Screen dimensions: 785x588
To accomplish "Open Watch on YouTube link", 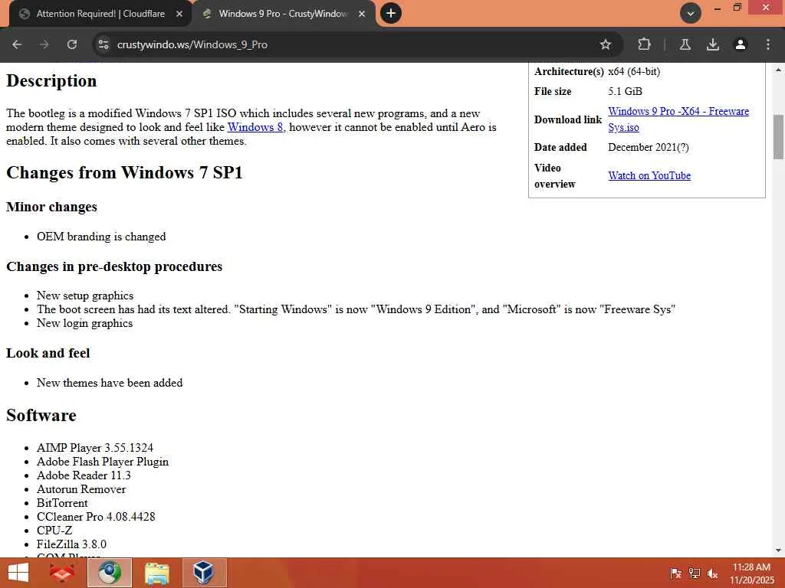I will [x=649, y=175].
